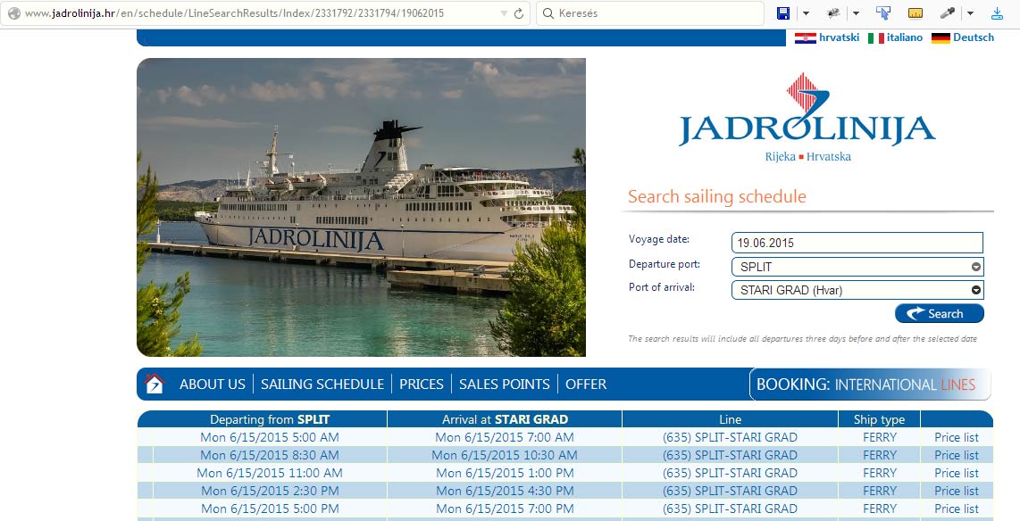Open the OFFER menu item

tap(586, 384)
